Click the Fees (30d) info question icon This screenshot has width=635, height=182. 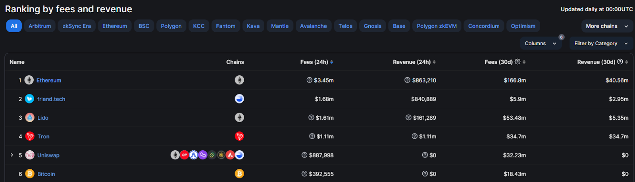coord(518,62)
